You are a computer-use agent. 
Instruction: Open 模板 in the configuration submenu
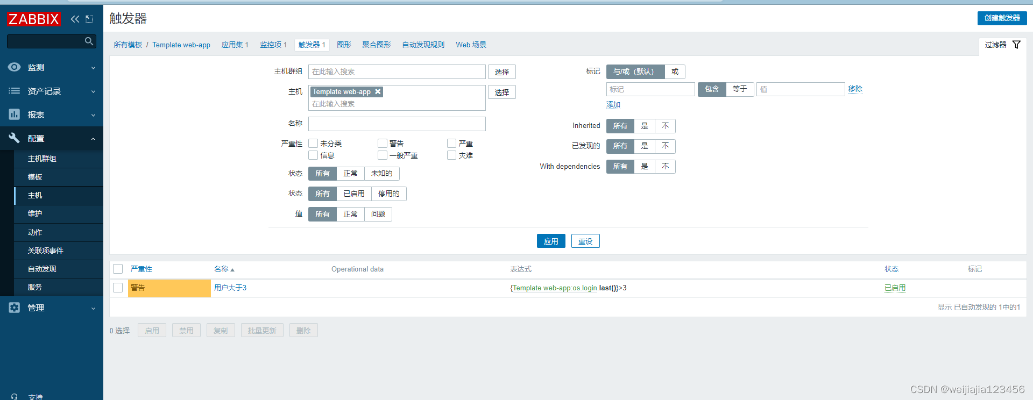click(x=35, y=177)
